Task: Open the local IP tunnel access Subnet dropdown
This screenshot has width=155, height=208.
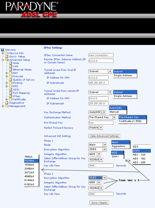Action: coord(100,71)
